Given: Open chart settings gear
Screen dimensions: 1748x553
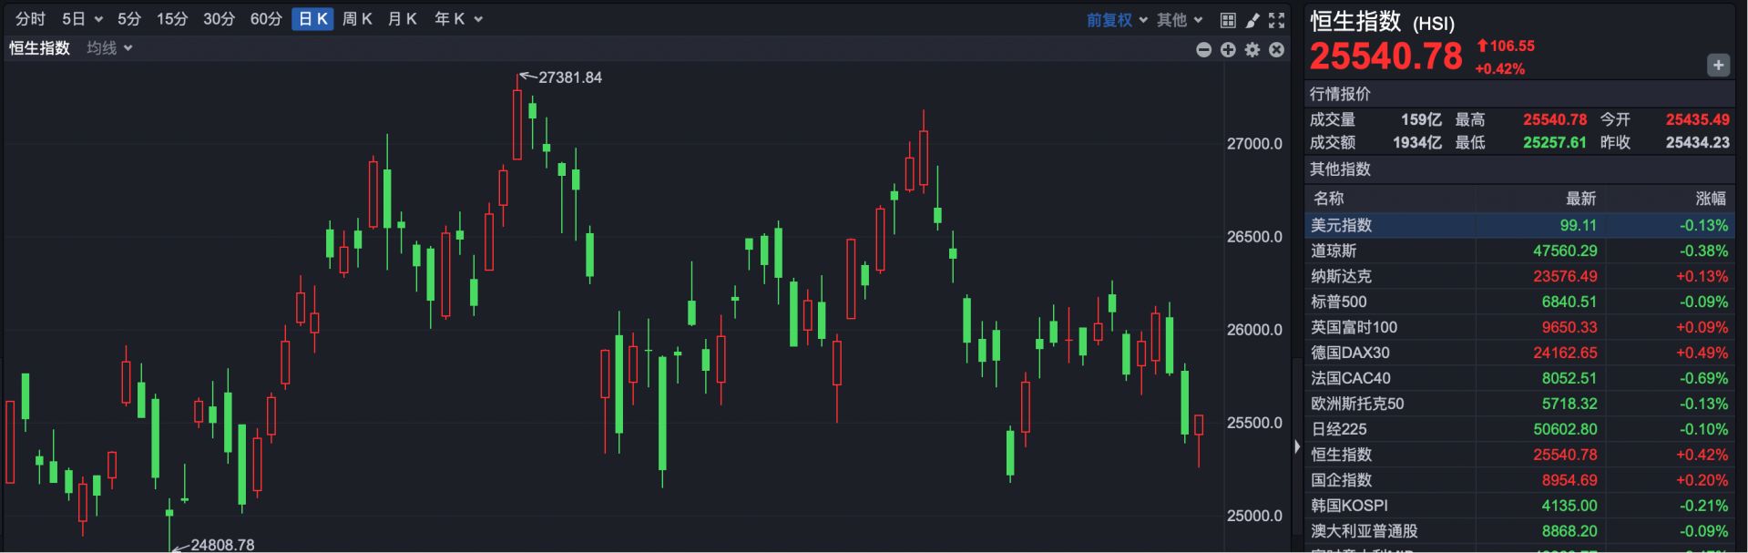Looking at the screenshot, I should tap(1252, 50).
